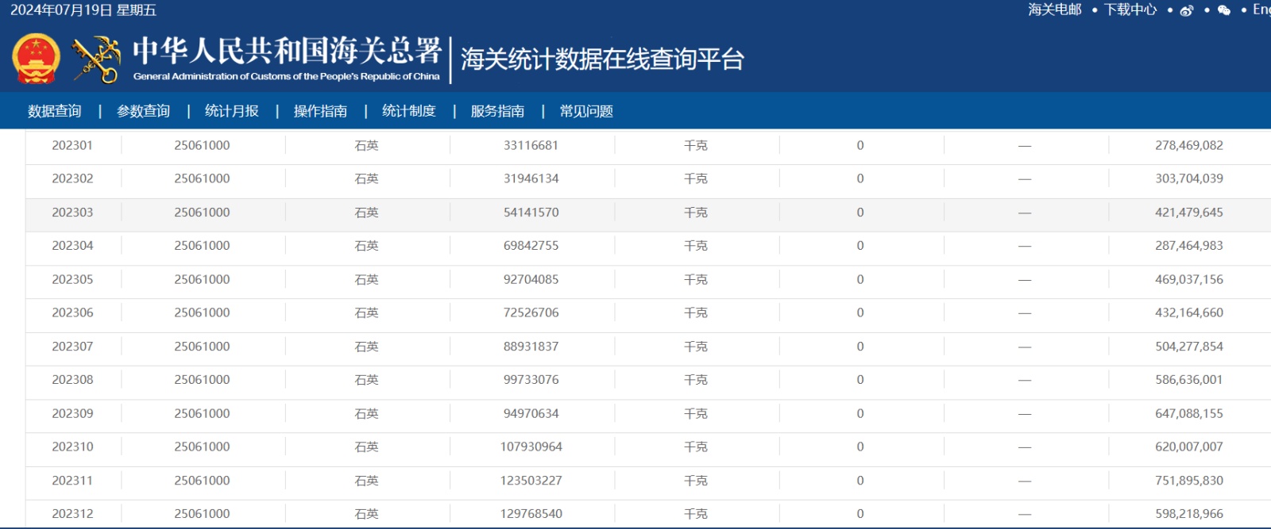Click the 海关统计数据在线查询平台 heading

tap(602, 59)
